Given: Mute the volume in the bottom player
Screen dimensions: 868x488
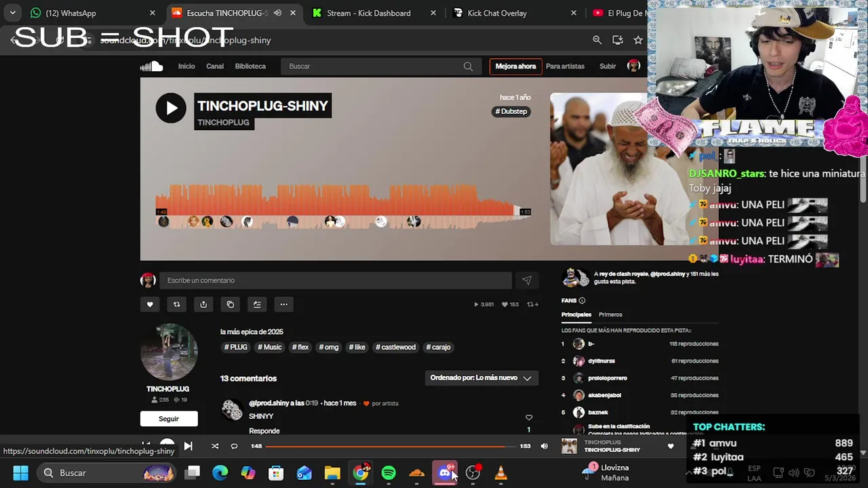Looking at the screenshot, I should point(544,446).
